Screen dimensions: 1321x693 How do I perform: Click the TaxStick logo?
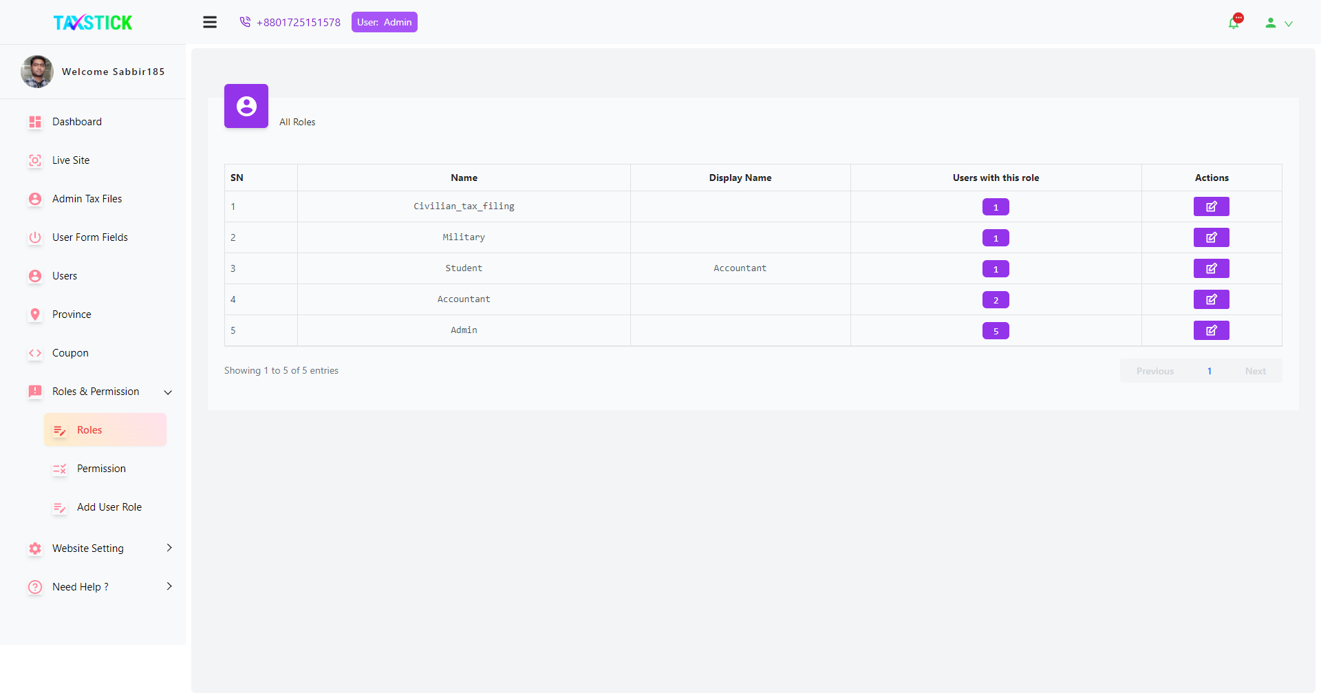pyautogui.click(x=93, y=23)
